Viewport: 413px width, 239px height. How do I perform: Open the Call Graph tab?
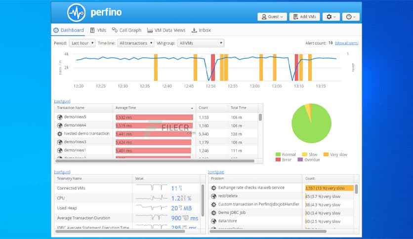pos(126,30)
